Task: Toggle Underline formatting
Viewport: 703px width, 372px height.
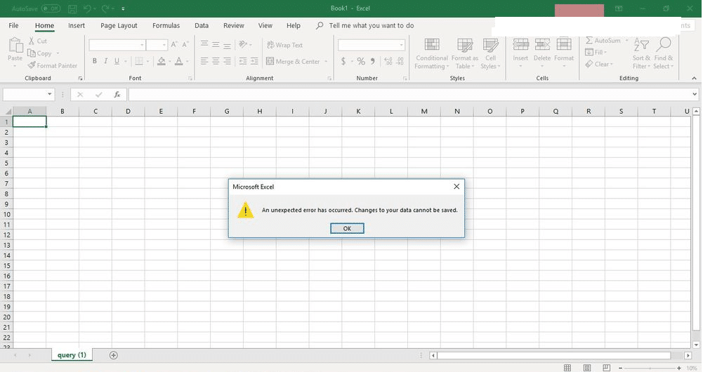Action: pos(117,61)
